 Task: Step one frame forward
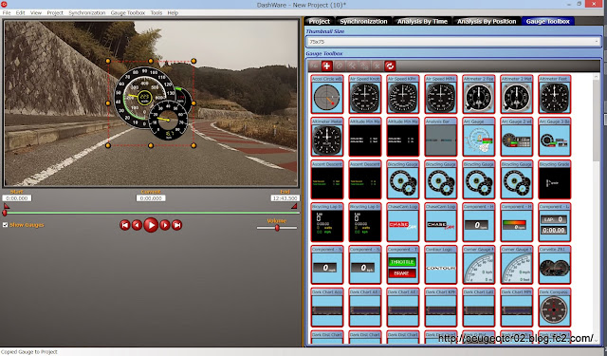(x=165, y=225)
